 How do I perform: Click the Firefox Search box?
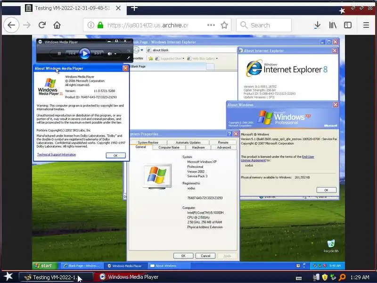pyautogui.click(x=264, y=25)
